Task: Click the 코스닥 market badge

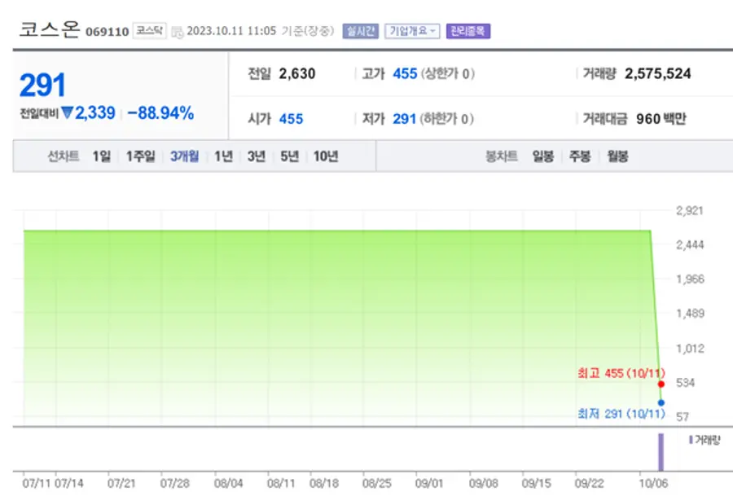Action: (x=149, y=31)
